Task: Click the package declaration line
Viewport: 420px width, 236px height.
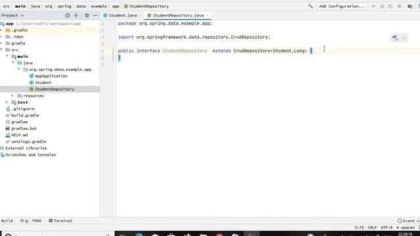Action: 165,24
